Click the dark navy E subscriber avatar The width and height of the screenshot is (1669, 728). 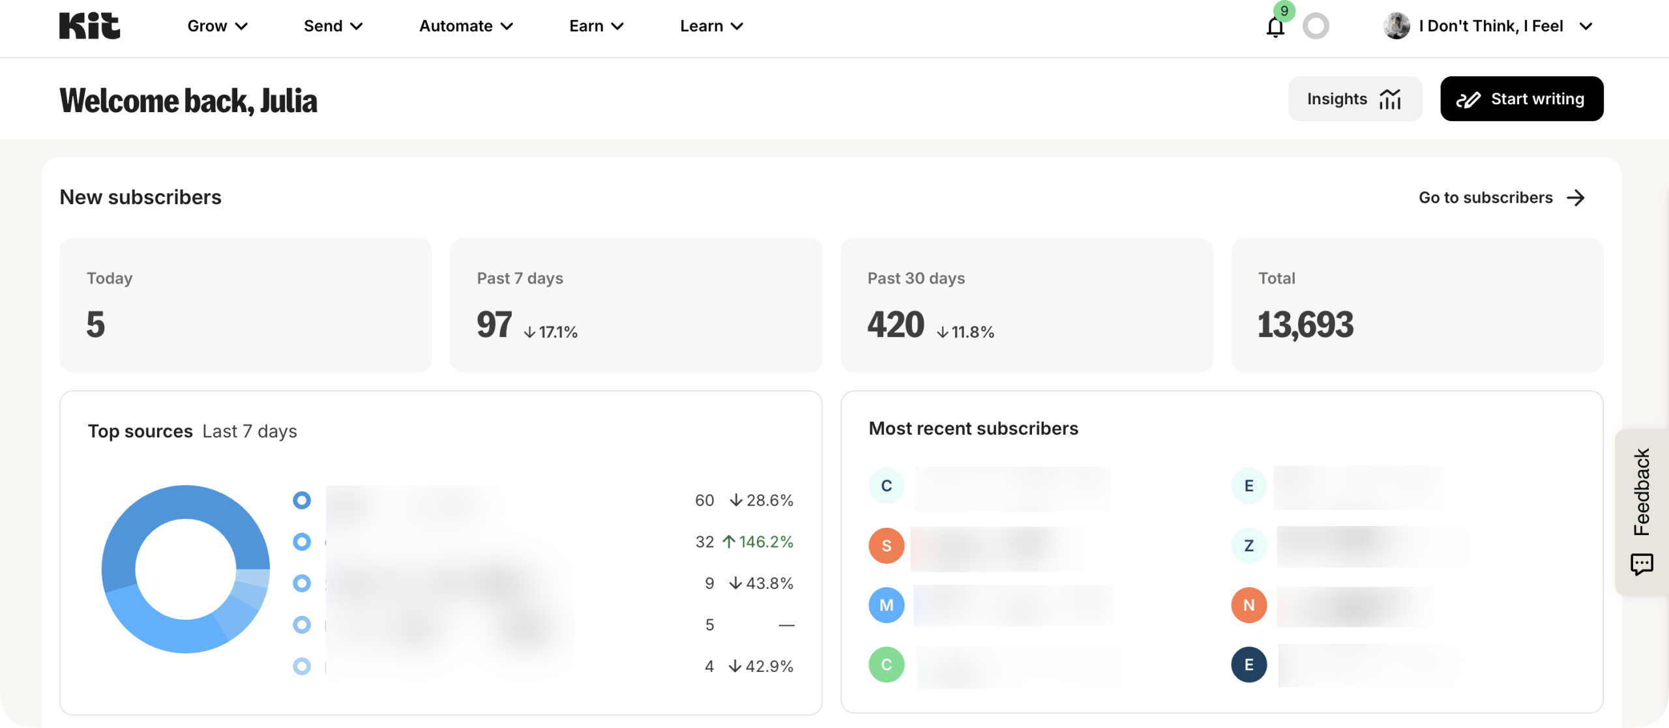click(1248, 665)
